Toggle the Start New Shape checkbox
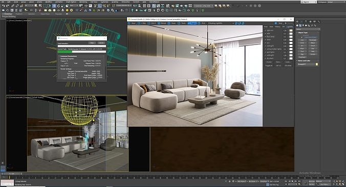The width and height of the screenshot is (346, 187). point(301,37)
